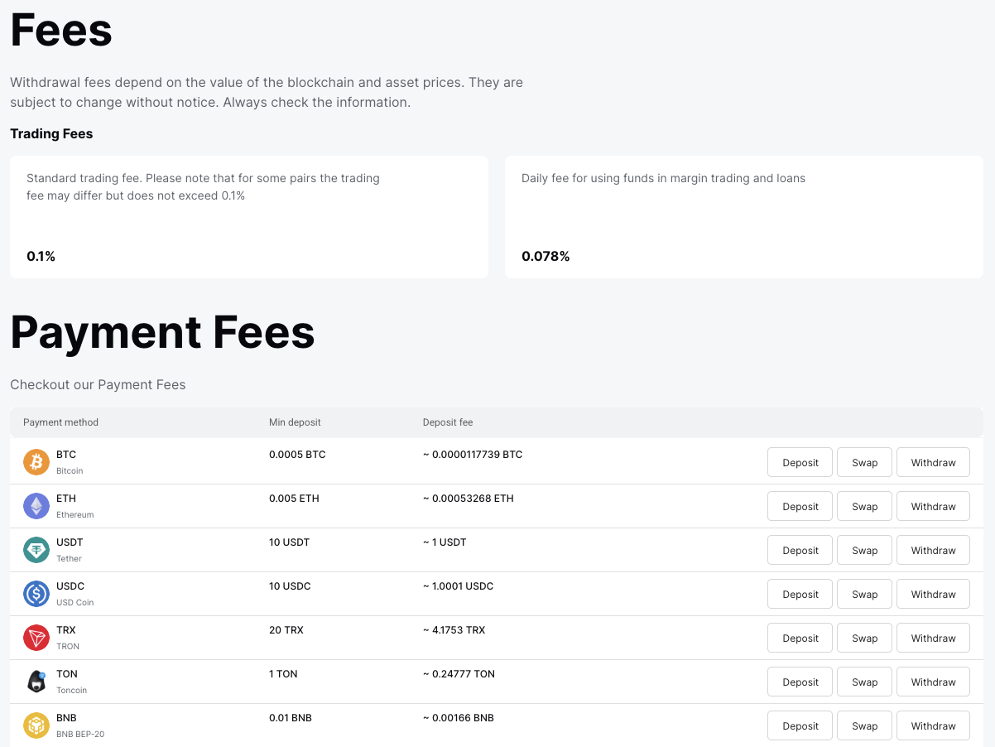Click the Ethereum coin icon
The height and width of the screenshot is (747, 995).
point(36,506)
